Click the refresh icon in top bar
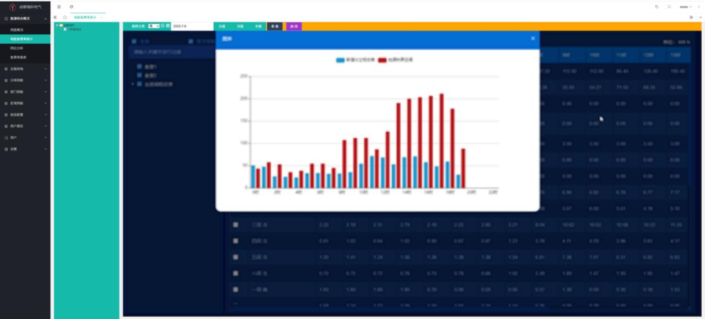 71,7
